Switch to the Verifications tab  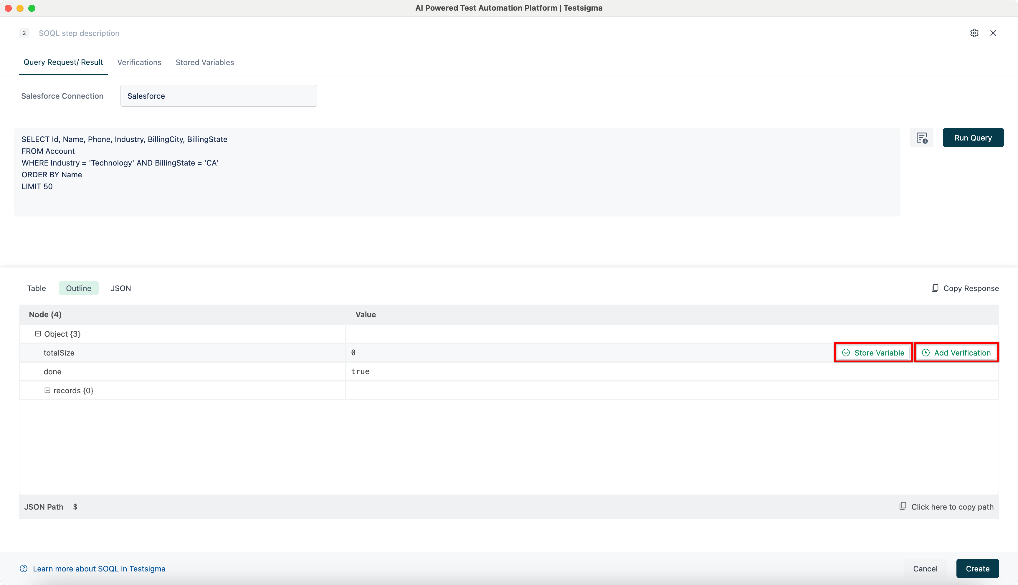139,62
